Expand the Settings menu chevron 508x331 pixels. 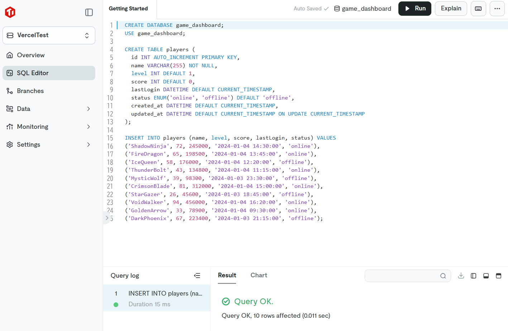coord(88,145)
